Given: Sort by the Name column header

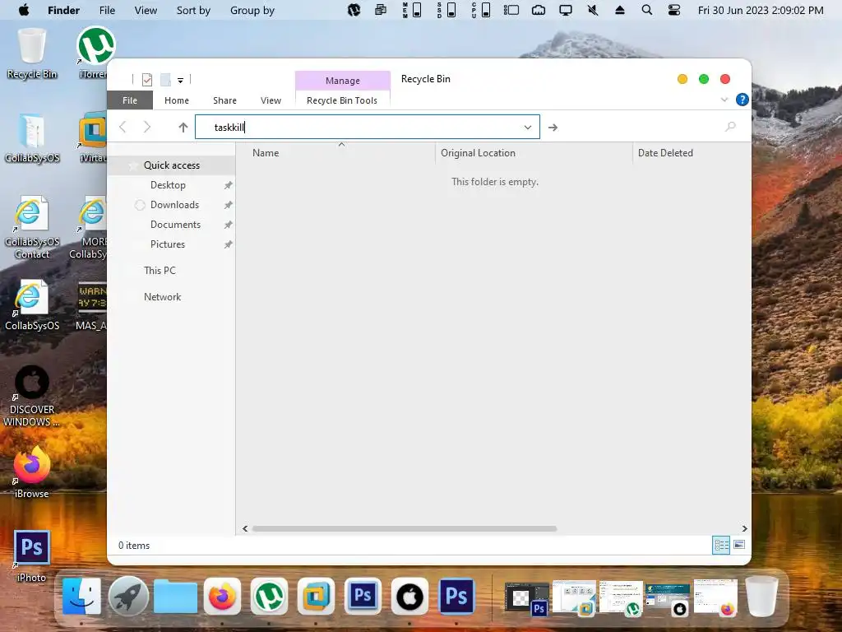Looking at the screenshot, I should point(266,152).
